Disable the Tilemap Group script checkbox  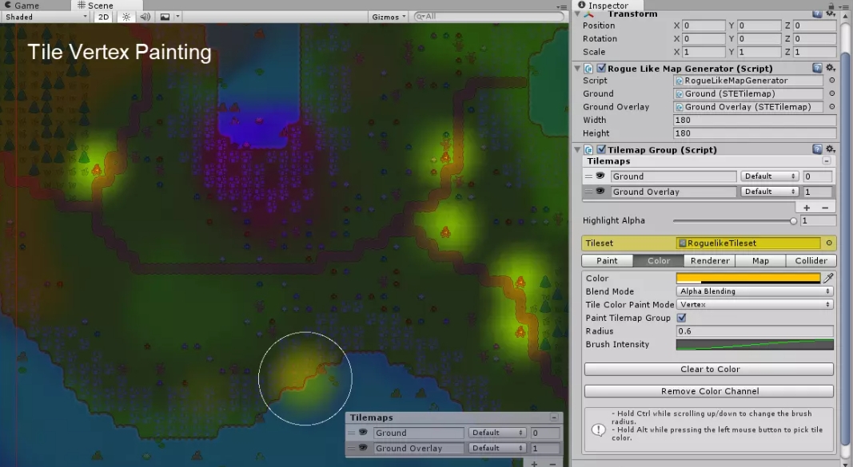coord(601,149)
